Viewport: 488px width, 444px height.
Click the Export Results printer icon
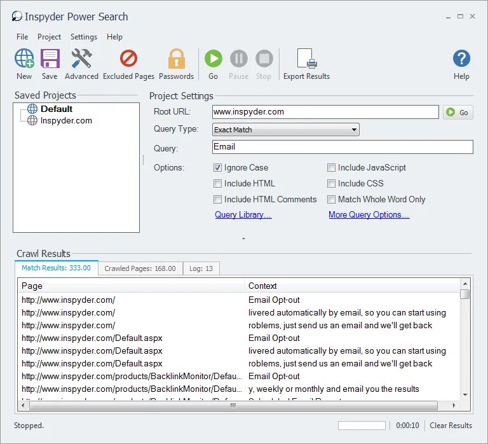307,59
